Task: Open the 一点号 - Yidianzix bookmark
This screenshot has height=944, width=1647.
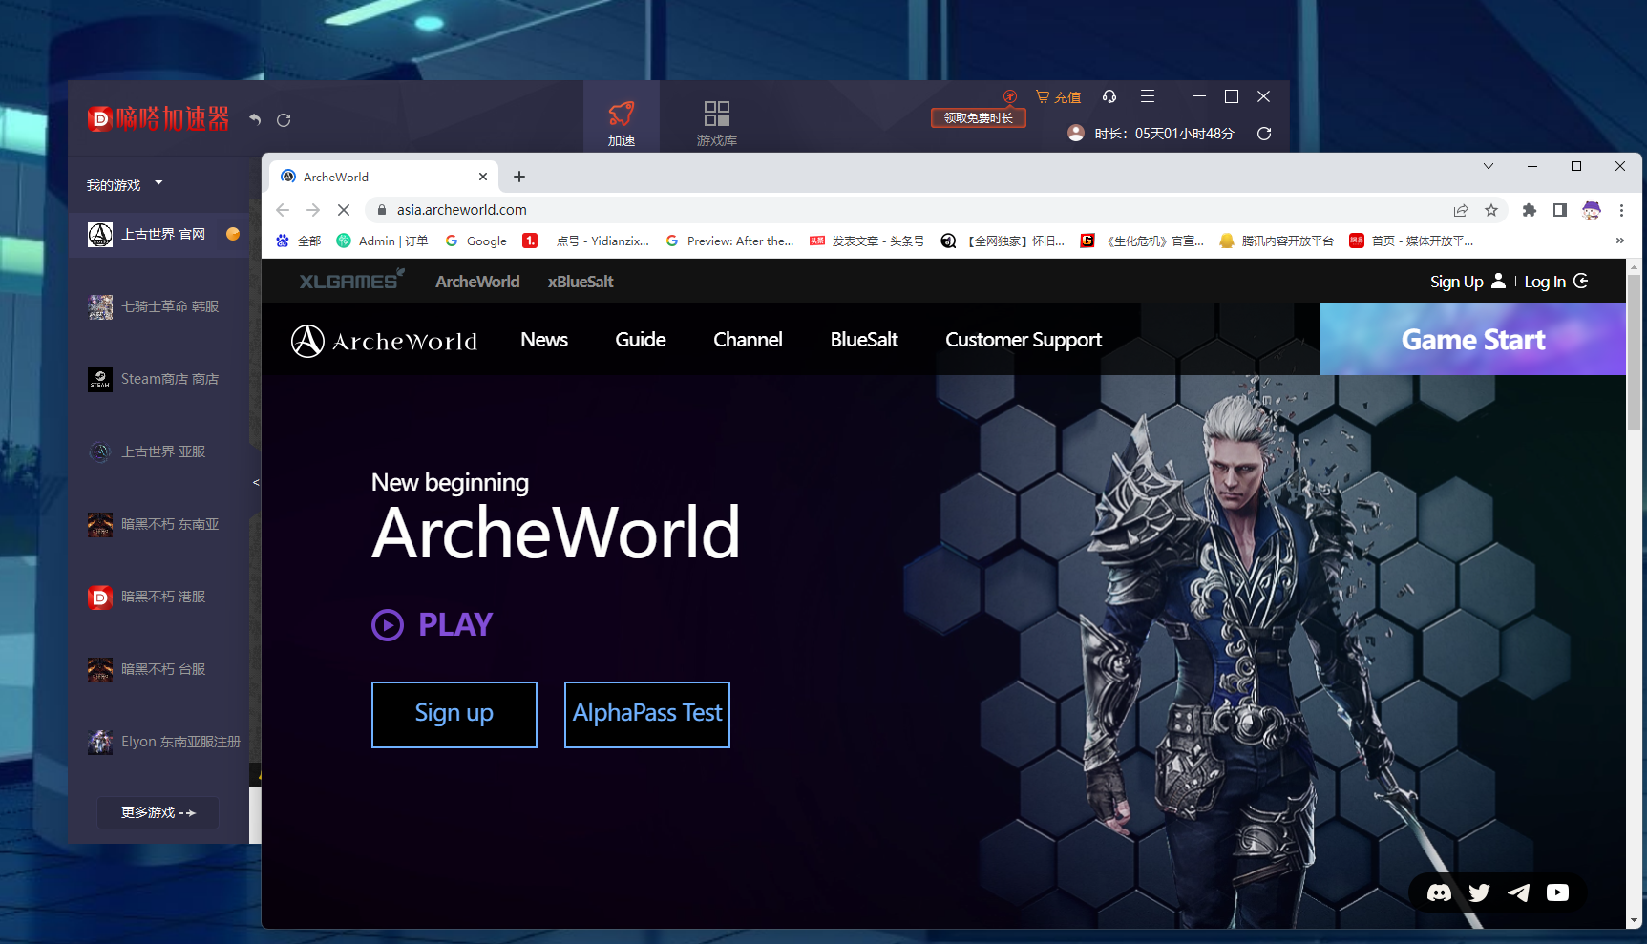Action: (585, 241)
